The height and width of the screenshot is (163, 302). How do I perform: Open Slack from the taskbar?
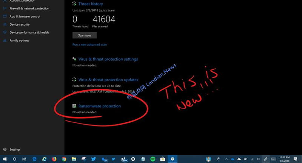(133, 159)
